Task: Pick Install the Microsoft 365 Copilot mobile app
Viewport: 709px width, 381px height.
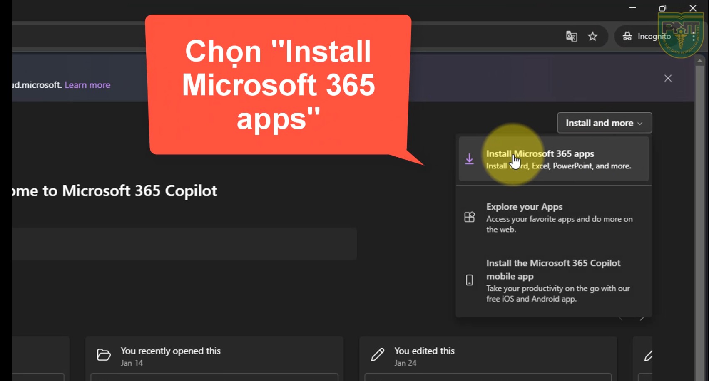Action: tap(554, 280)
